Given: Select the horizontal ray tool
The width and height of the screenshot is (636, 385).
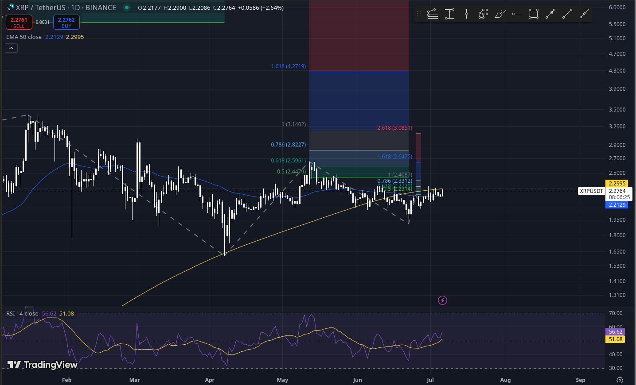Looking at the screenshot, I should 517,14.
